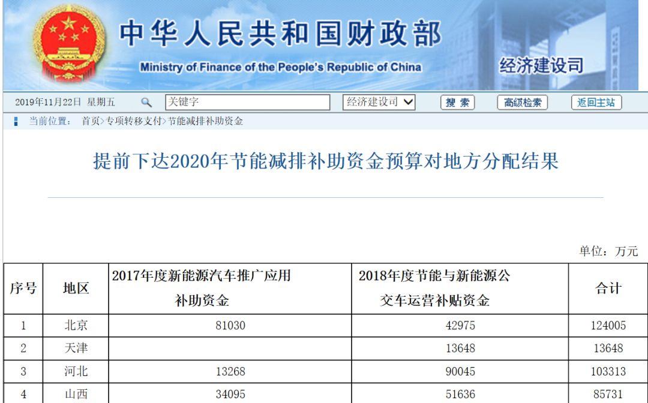Open the 经济建设司 dropdown
The height and width of the screenshot is (403, 648).
379,102
